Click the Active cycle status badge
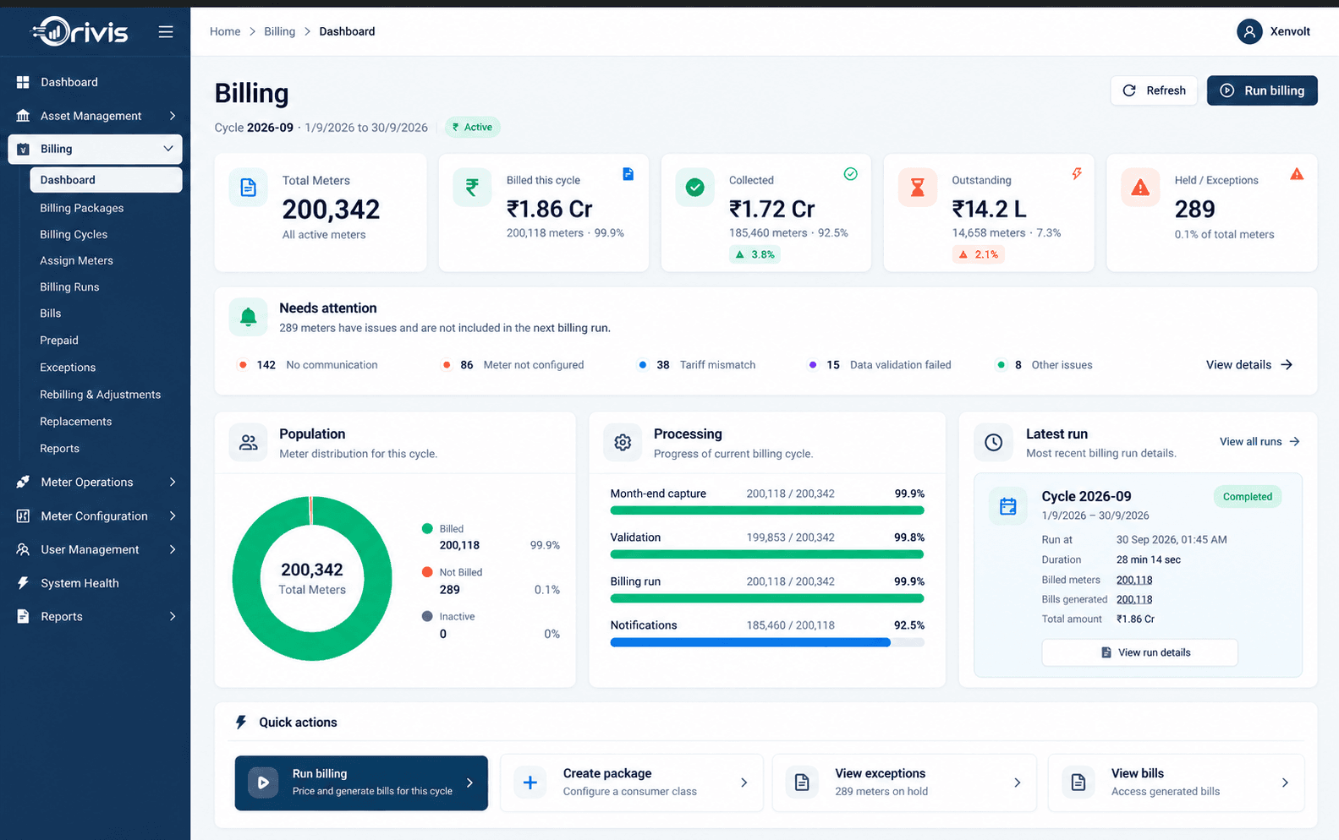 (x=472, y=127)
